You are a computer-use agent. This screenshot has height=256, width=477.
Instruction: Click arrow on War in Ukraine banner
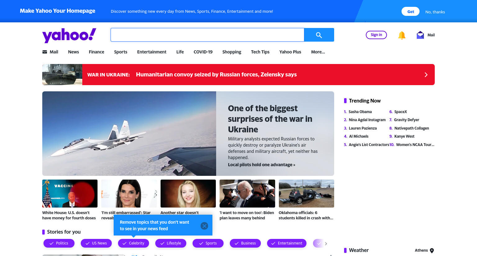(x=426, y=75)
